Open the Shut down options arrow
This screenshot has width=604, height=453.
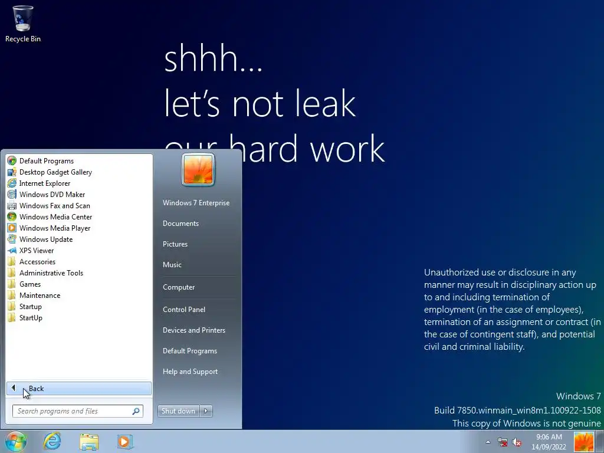coord(206,411)
